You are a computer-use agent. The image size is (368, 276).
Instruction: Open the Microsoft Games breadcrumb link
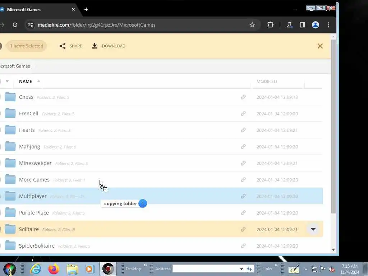(x=15, y=66)
